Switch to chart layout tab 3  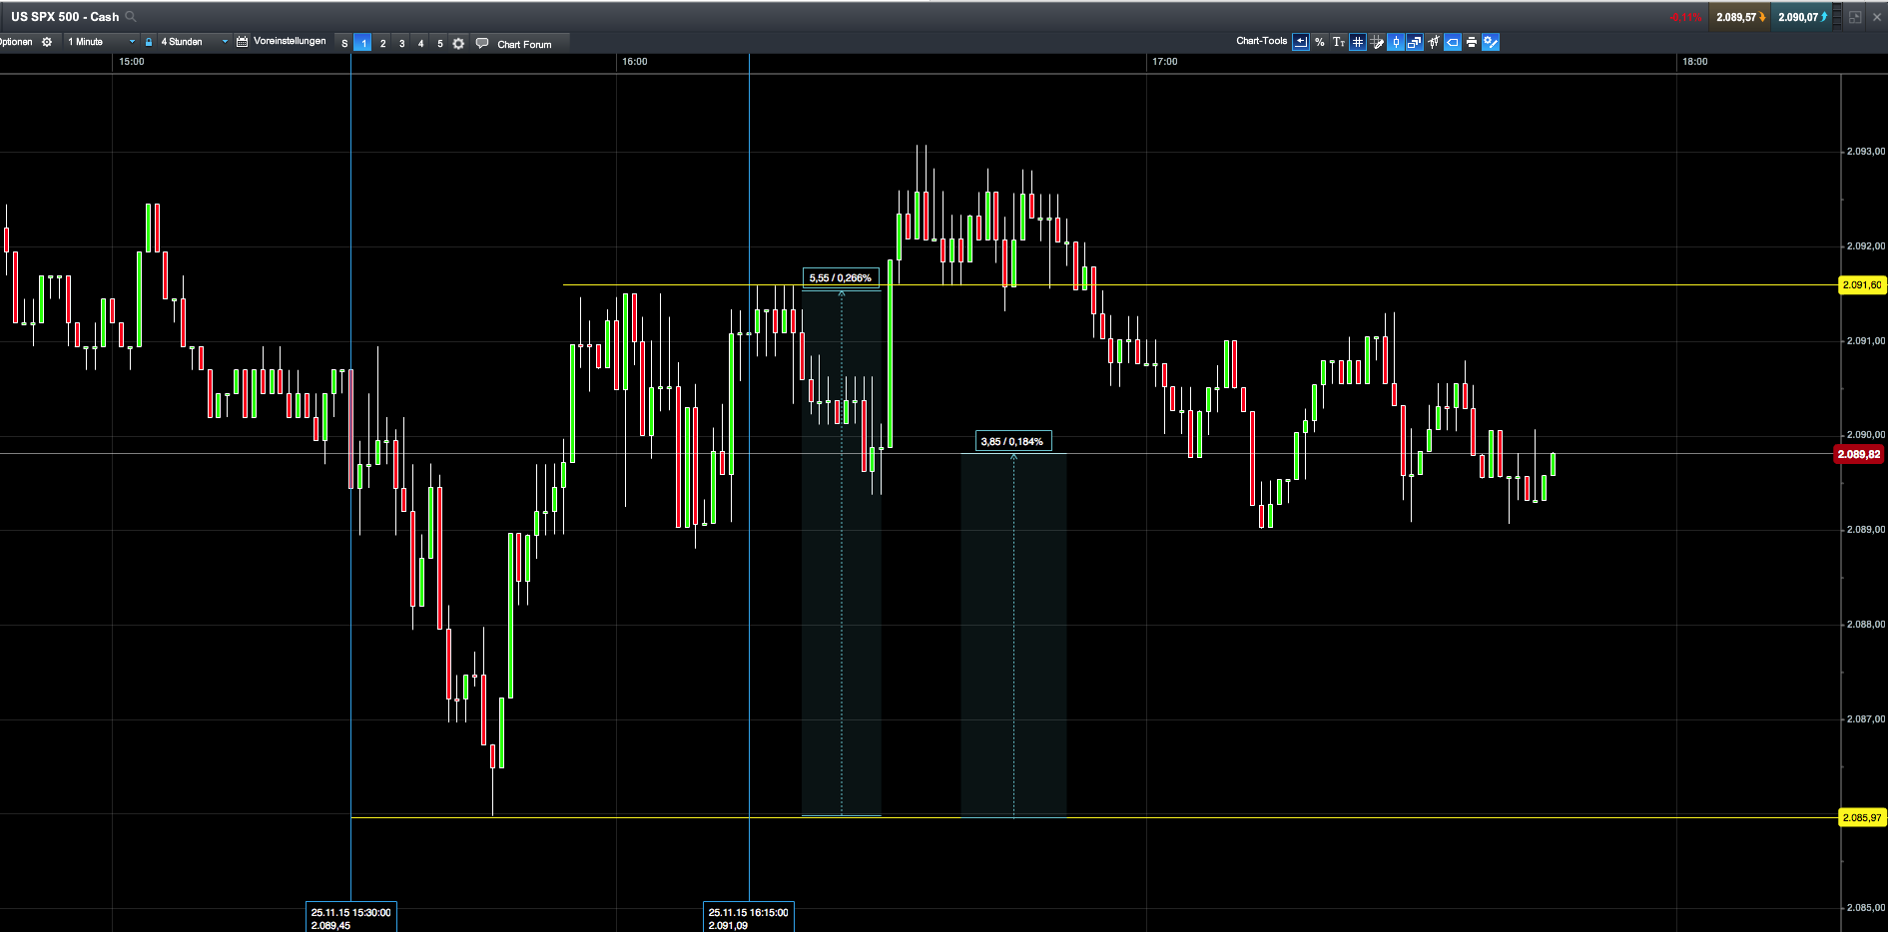pyautogui.click(x=401, y=43)
